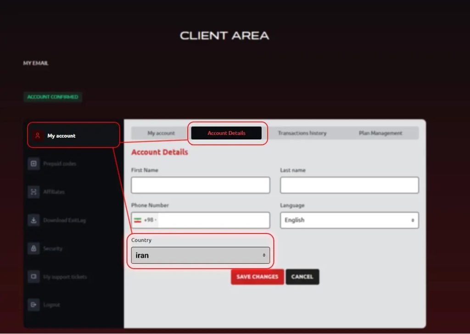Open the Language dropdown set to English

point(349,220)
